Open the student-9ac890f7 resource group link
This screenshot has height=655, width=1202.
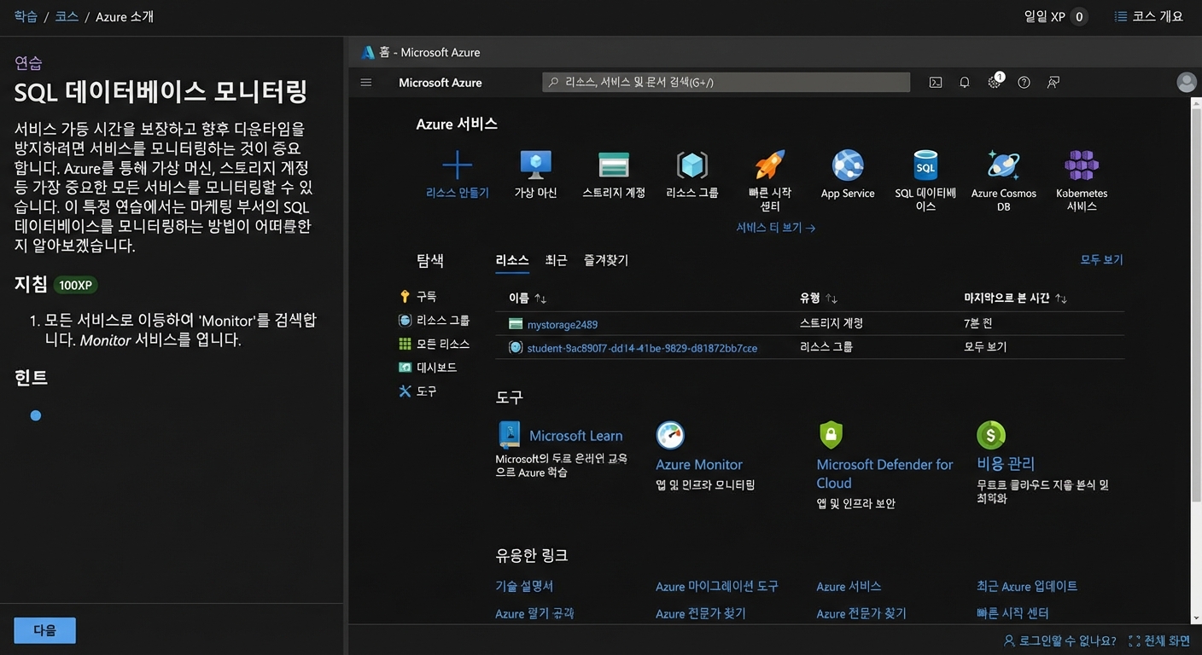pos(642,348)
